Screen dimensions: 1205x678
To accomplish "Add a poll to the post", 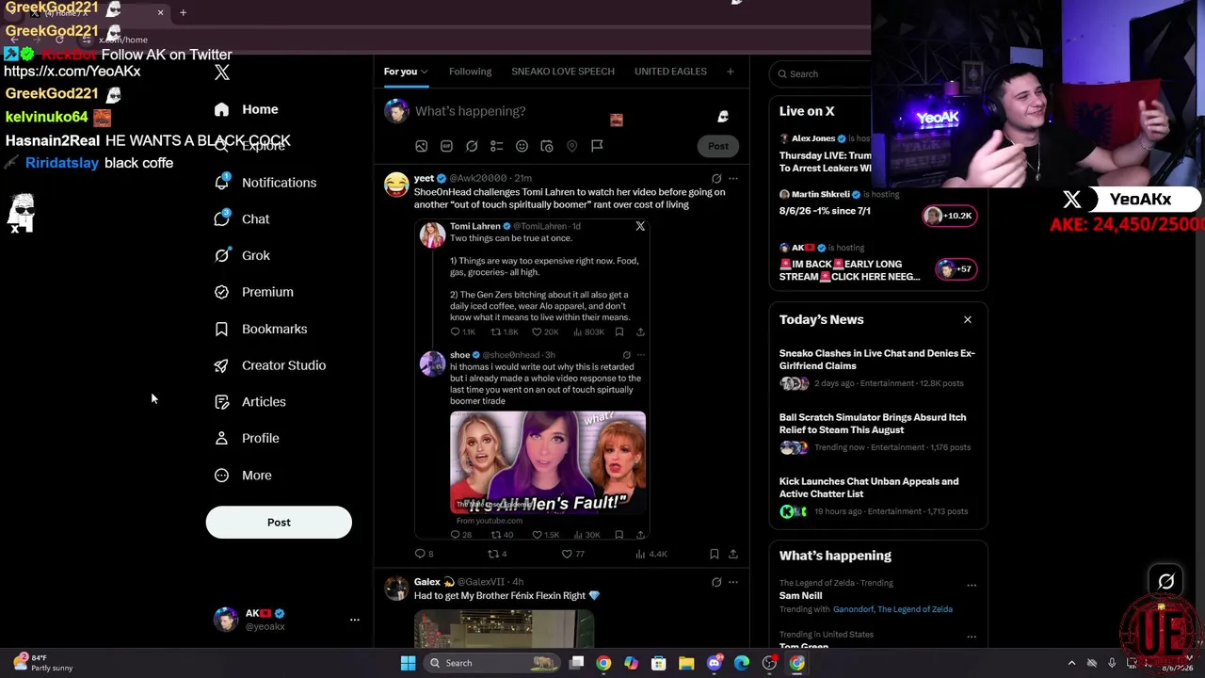I will coord(496,146).
